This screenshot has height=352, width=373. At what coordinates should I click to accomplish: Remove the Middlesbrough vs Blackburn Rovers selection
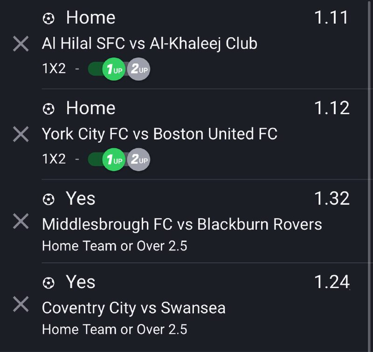pyautogui.click(x=21, y=221)
